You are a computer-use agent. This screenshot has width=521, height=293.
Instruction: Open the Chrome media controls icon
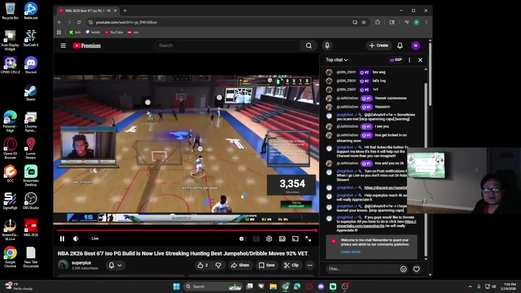click(407, 22)
